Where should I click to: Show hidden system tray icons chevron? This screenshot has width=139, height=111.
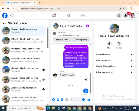[x=110, y=108]
